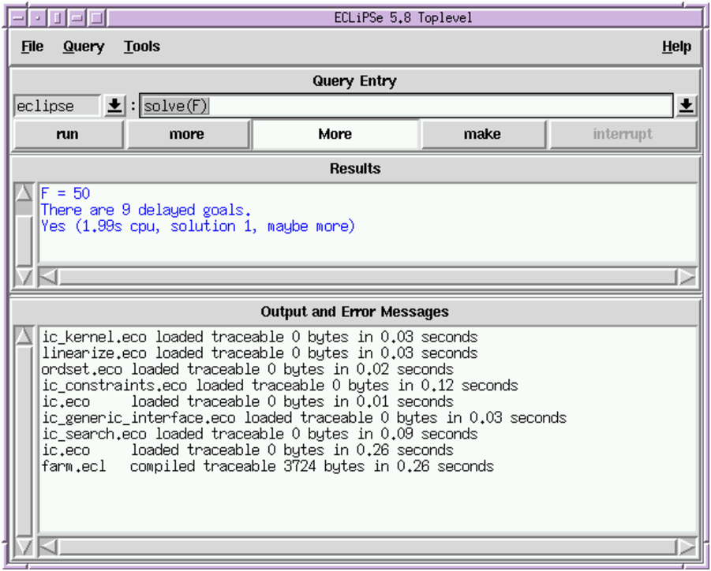Click the capitalized 'More' button
Viewport: 711px width, 571px height.
click(x=335, y=134)
